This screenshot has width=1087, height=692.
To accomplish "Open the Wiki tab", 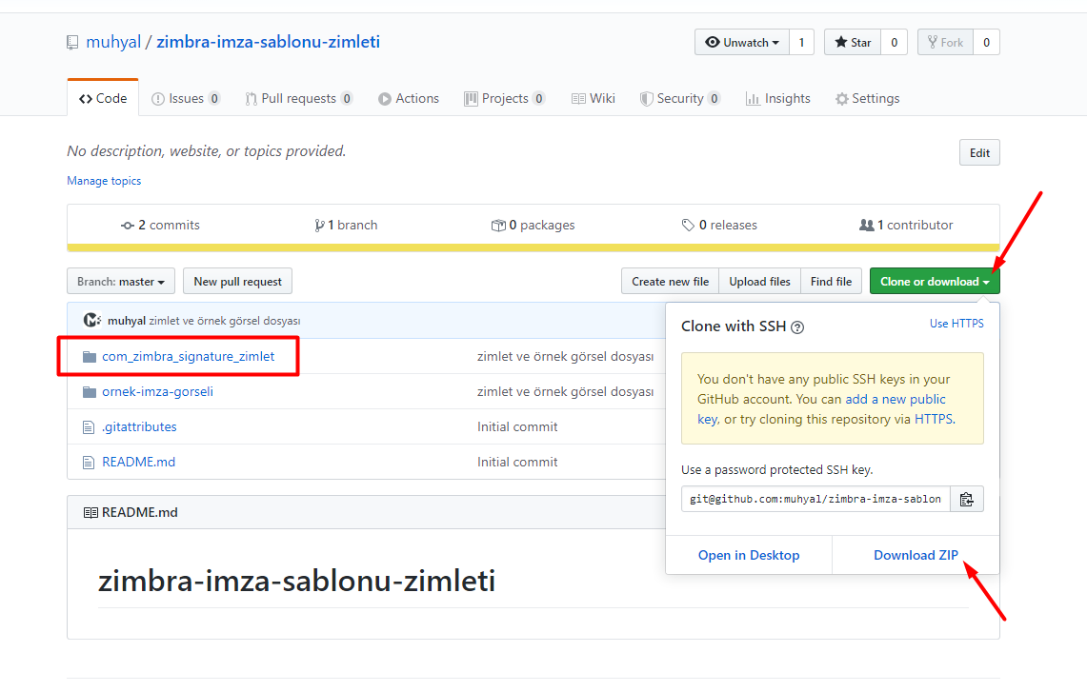I will point(594,98).
